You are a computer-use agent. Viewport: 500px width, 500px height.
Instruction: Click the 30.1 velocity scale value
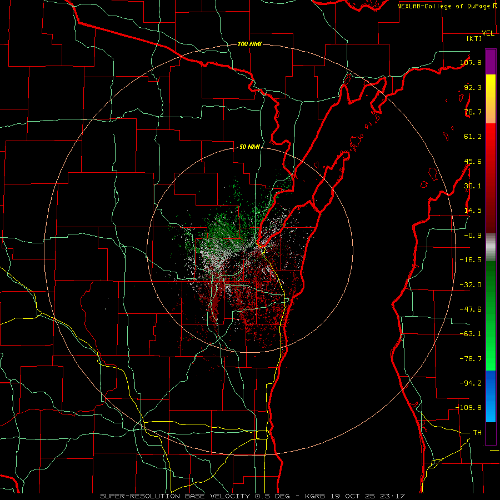(473, 186)
